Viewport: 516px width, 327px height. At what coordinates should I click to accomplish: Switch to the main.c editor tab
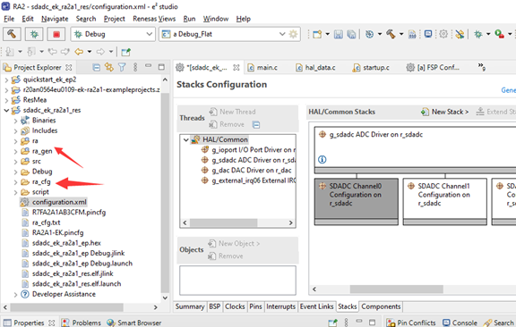pyautogui.click(x=262, y=68)
